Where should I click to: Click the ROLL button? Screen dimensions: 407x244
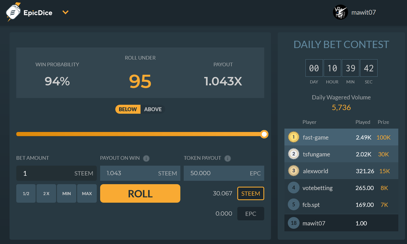pyautogui.click(x=140, y=193)
